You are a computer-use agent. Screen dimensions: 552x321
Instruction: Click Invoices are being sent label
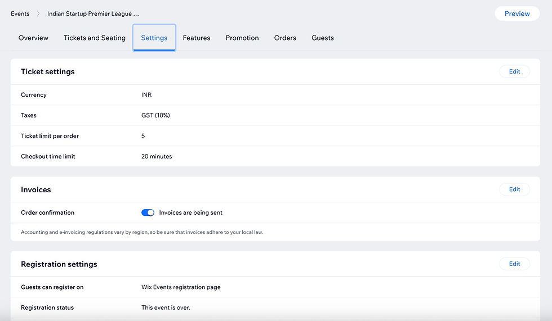pos(191,213)
